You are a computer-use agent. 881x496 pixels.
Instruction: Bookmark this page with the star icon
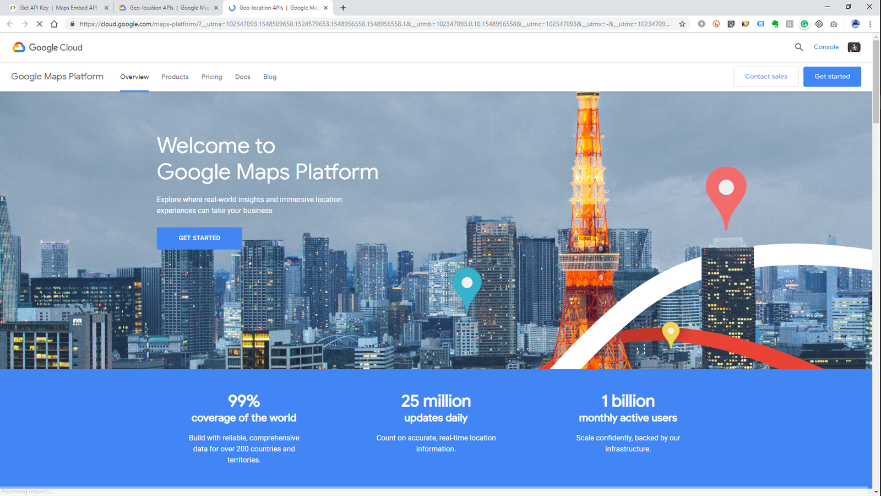pos(682,24)
